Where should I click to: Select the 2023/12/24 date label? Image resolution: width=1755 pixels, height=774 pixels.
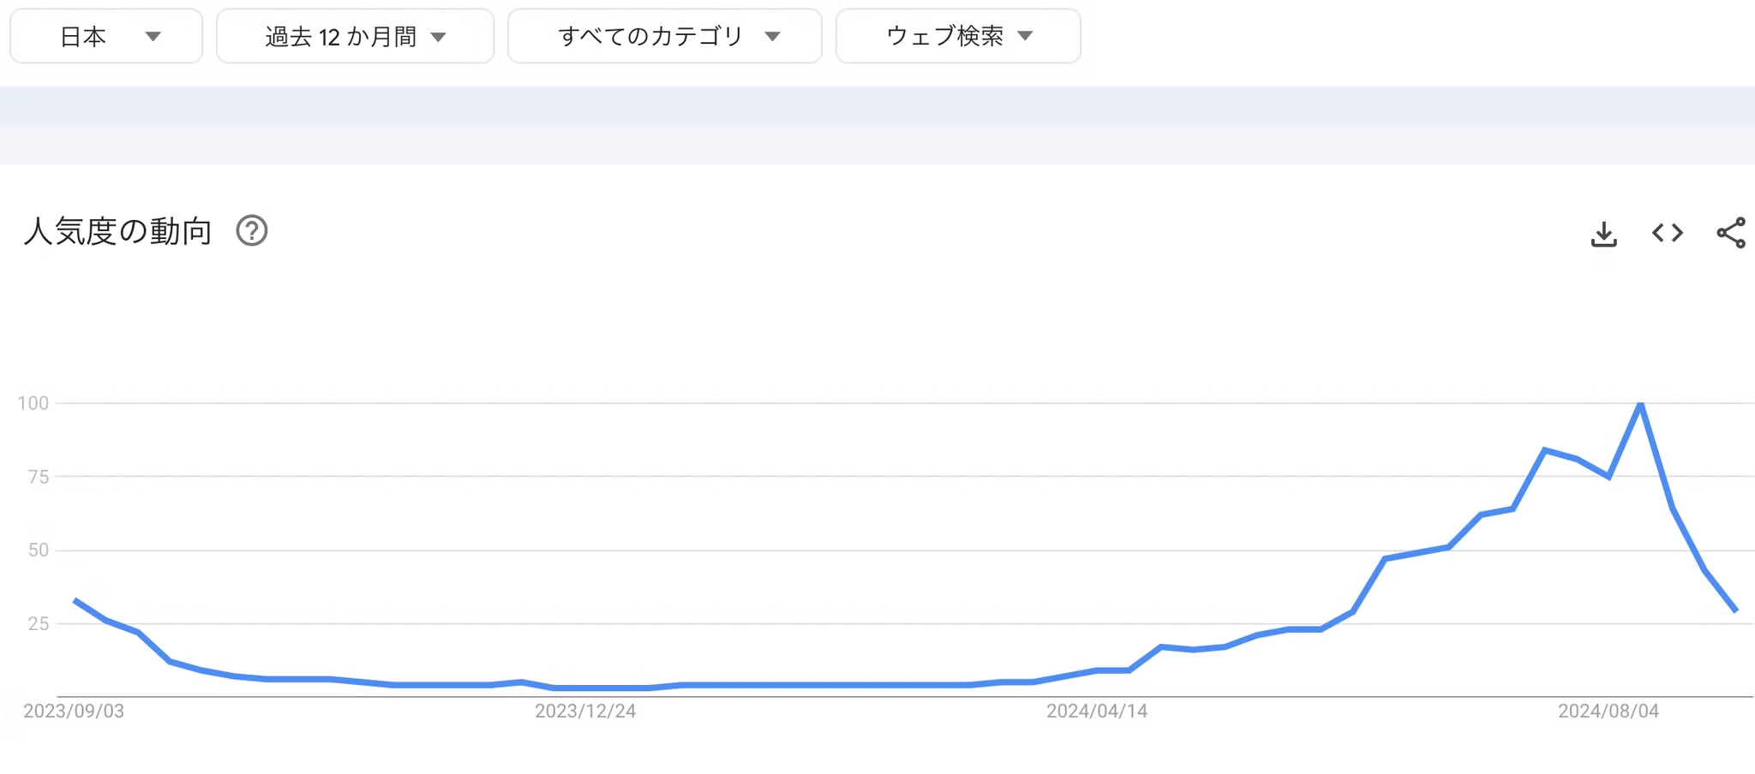pos(585,711)
